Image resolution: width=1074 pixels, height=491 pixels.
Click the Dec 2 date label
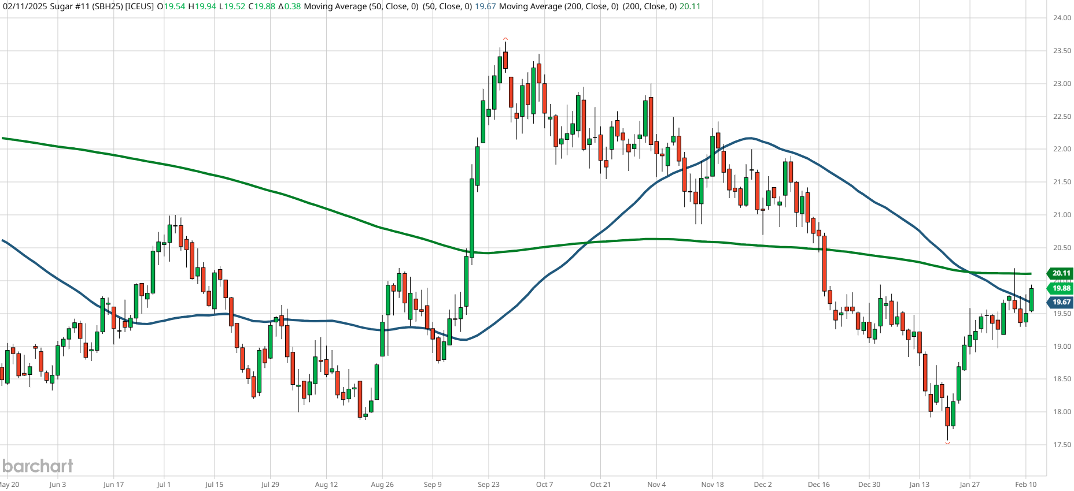tap(763, 485)
